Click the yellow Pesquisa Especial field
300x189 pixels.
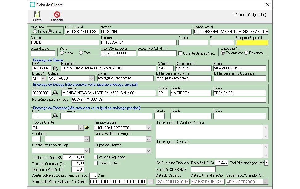252,43
